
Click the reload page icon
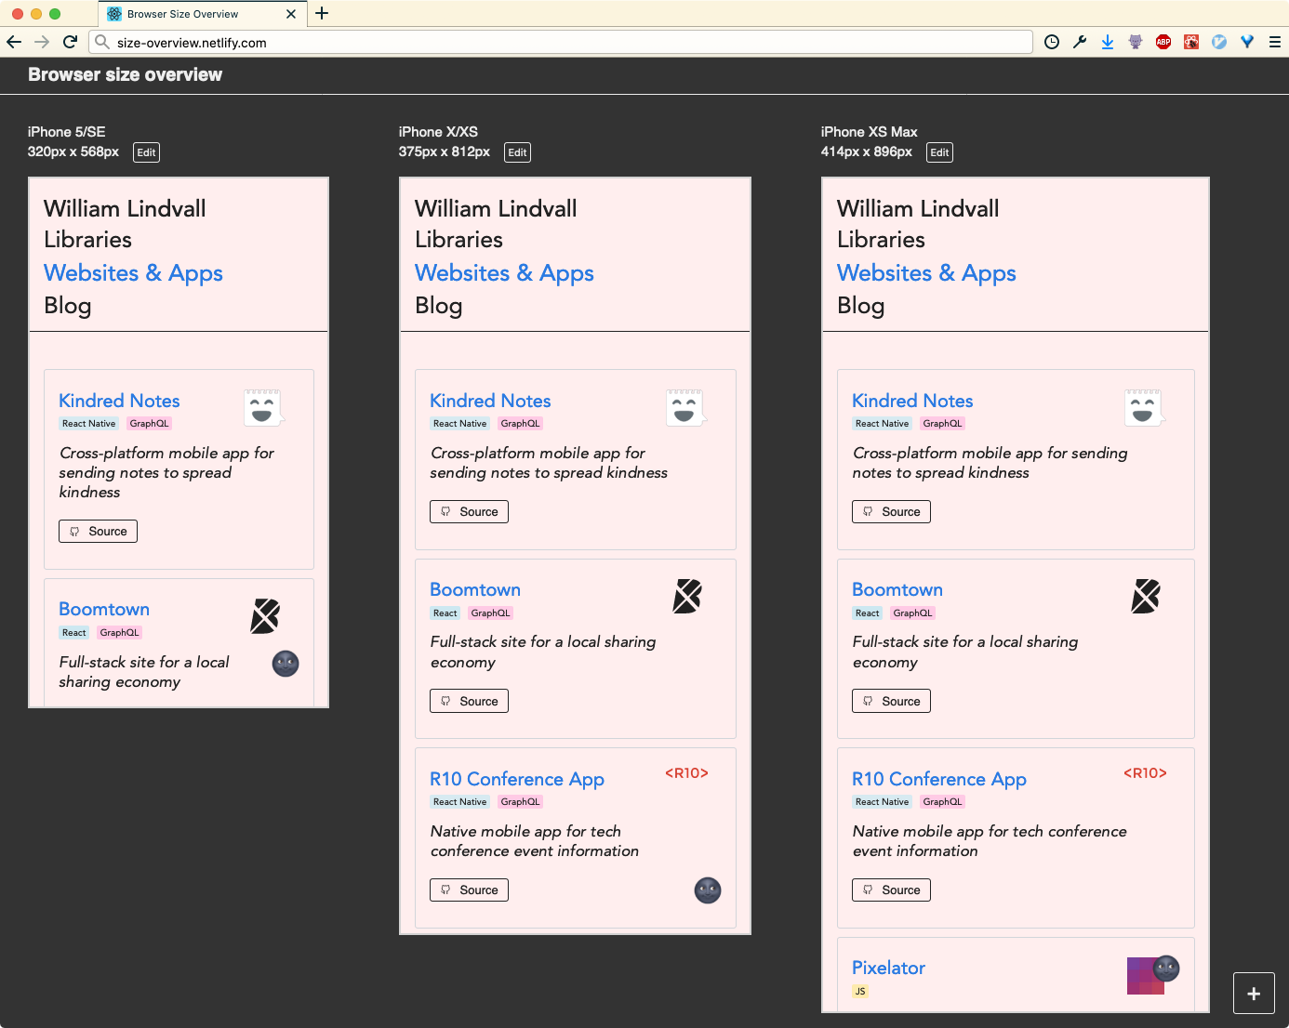pyautogui.click(x=70, y=42)
